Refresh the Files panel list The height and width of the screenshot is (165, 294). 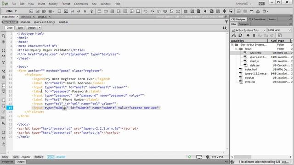pyautogui.click(x=240, y=35)
